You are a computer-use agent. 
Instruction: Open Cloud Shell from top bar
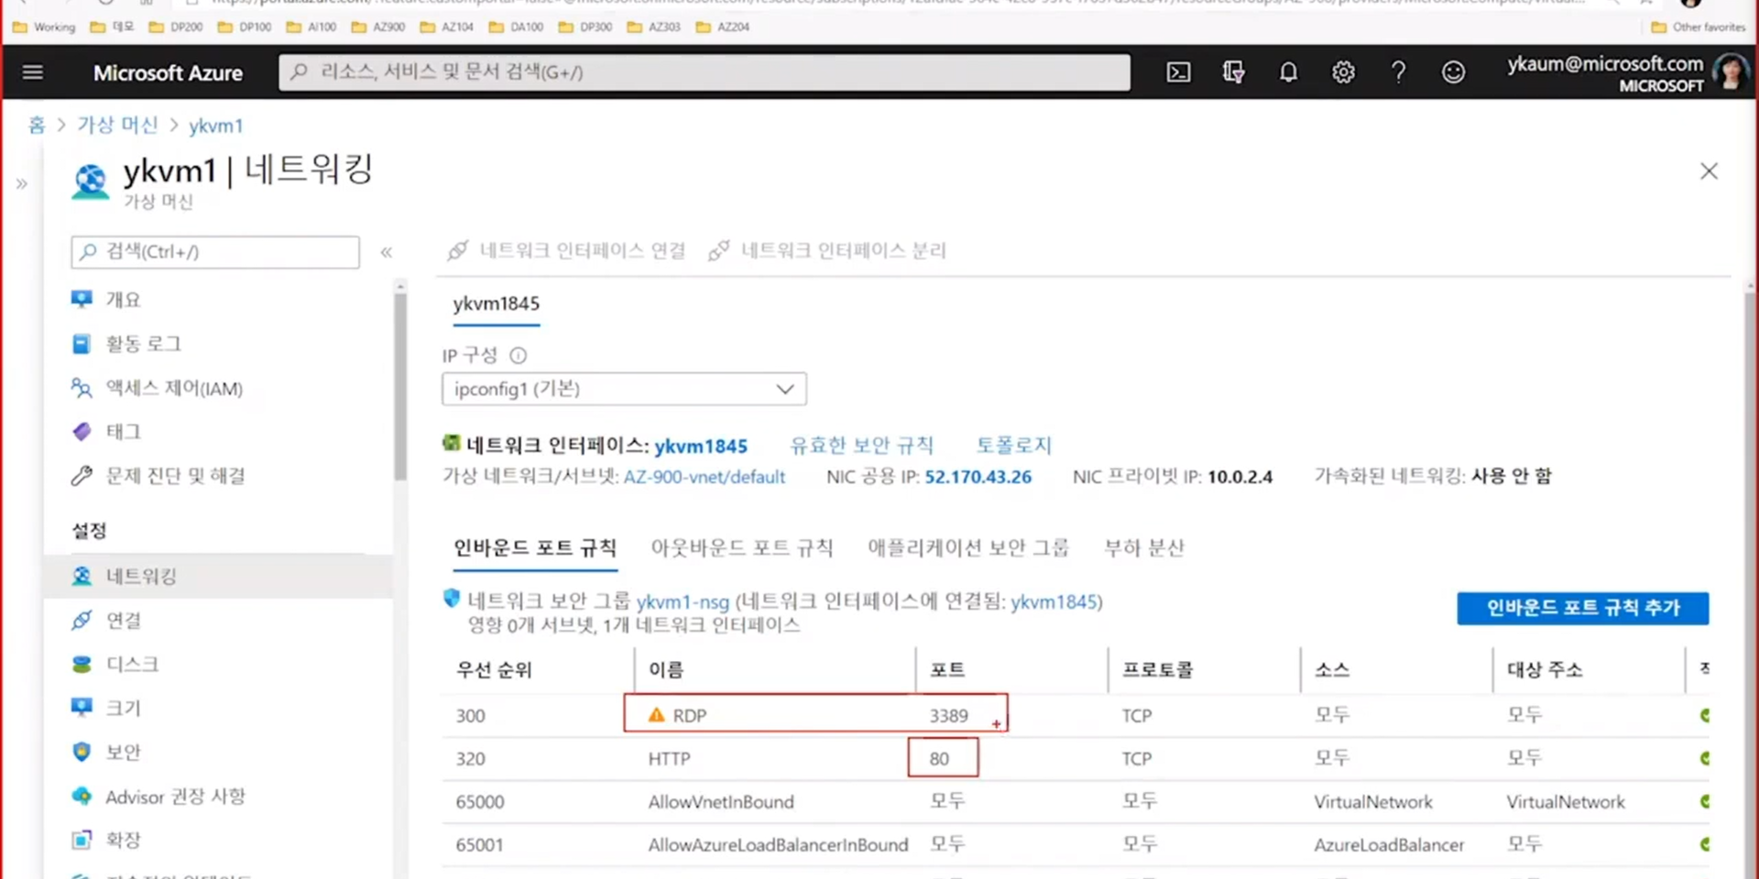pos(1178,71)
